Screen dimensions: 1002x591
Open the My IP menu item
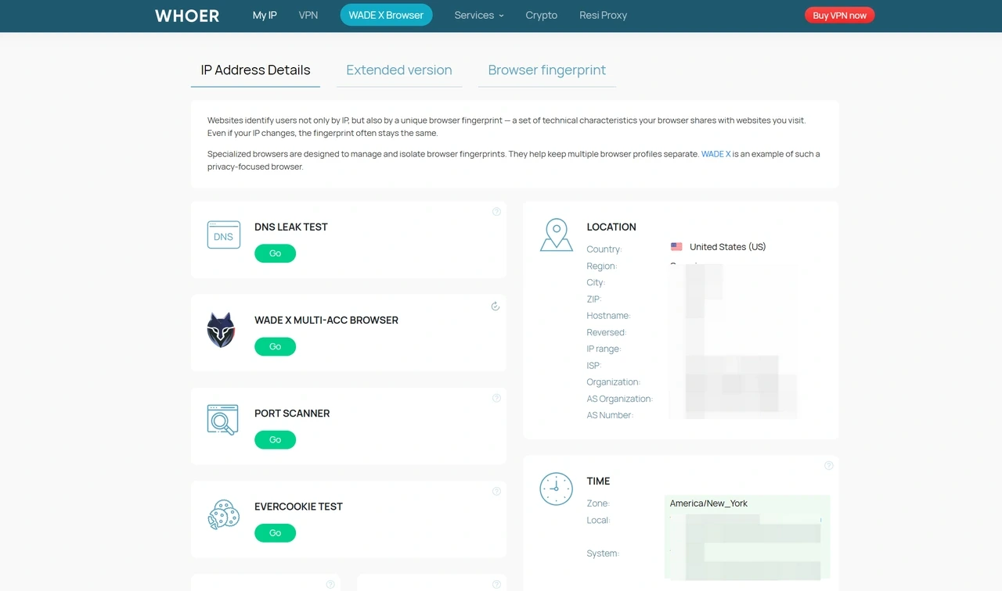click(265, 15)
